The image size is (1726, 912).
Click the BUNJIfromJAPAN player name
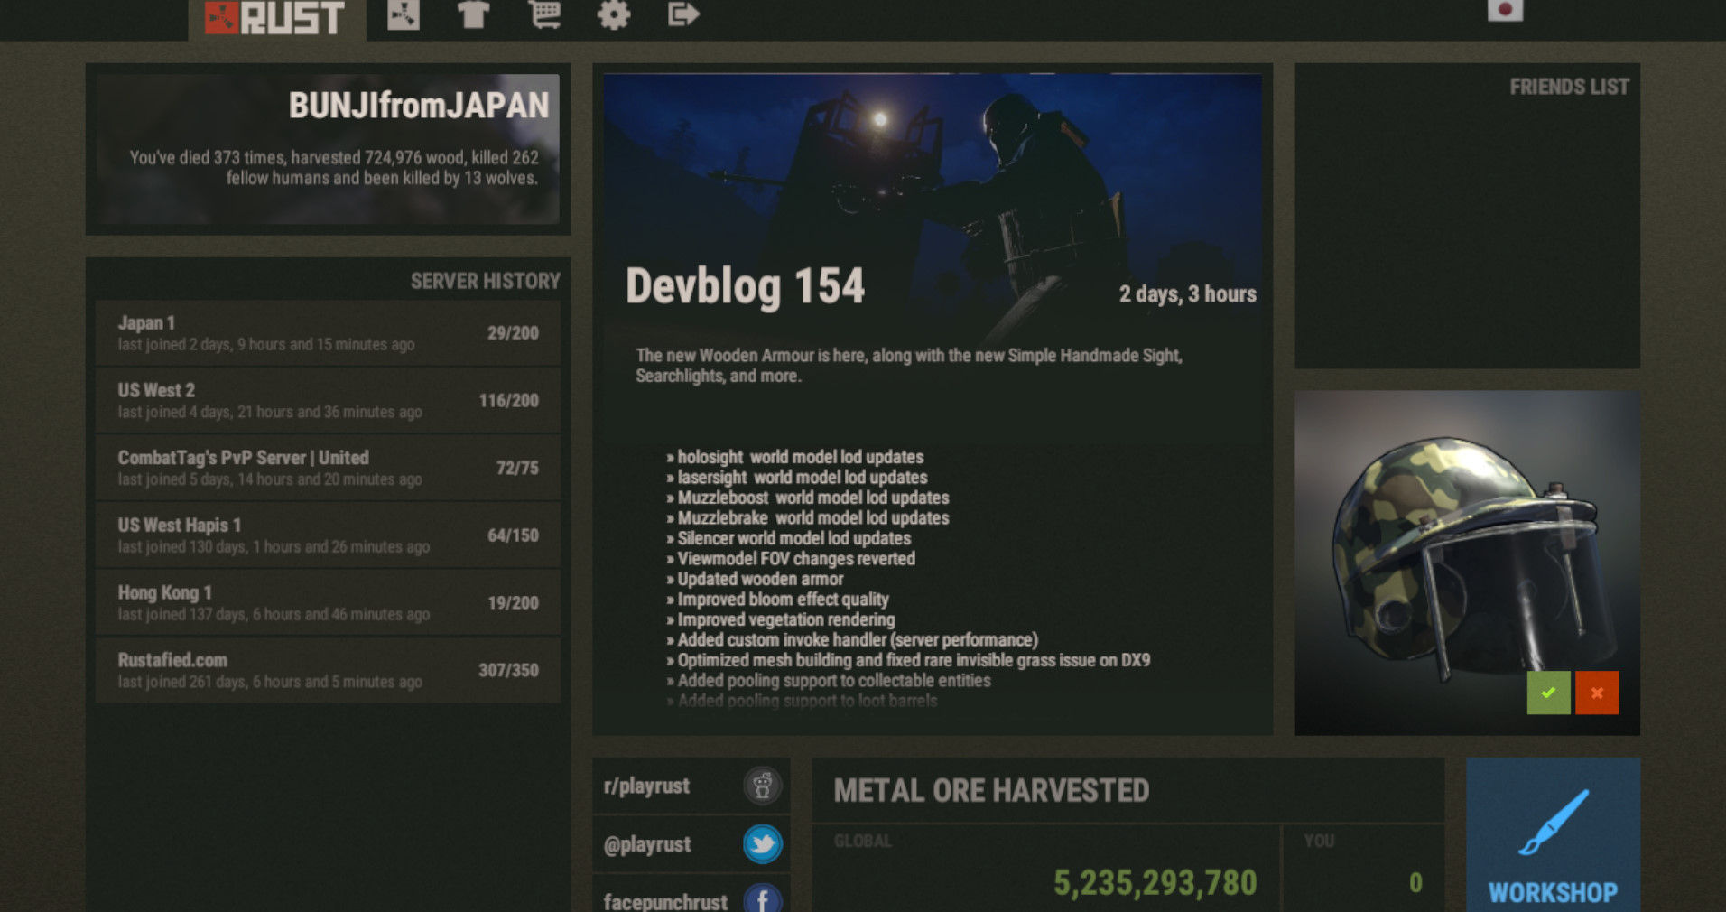(x=419, y=106)
